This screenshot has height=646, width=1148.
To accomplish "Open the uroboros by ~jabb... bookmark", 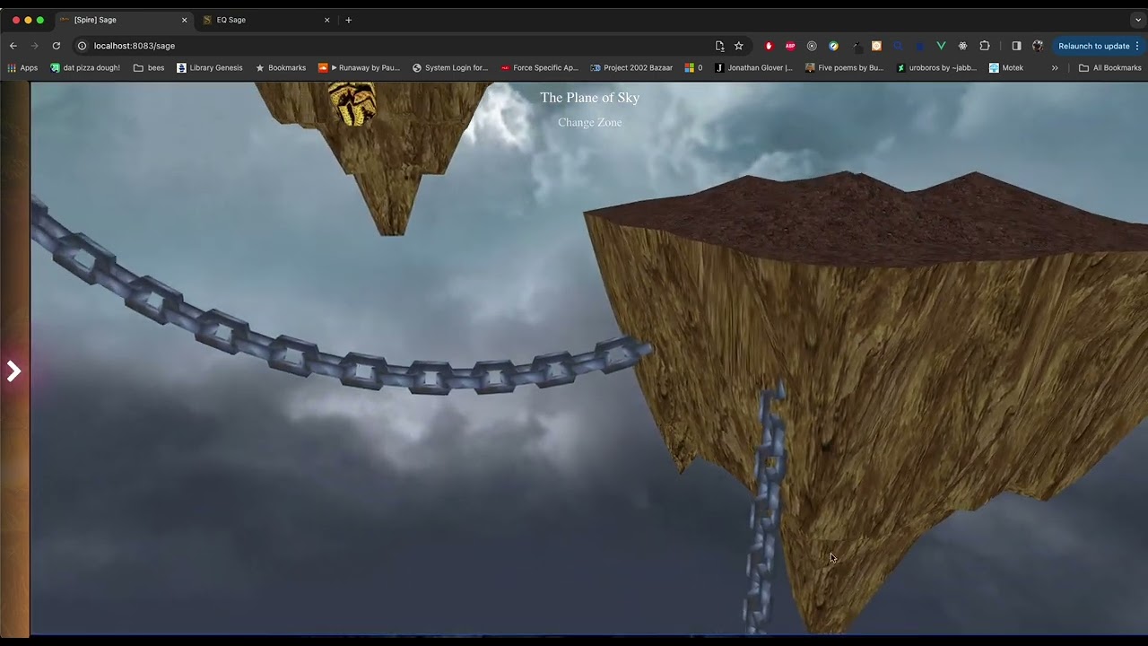I will click(x=937, y=67).
